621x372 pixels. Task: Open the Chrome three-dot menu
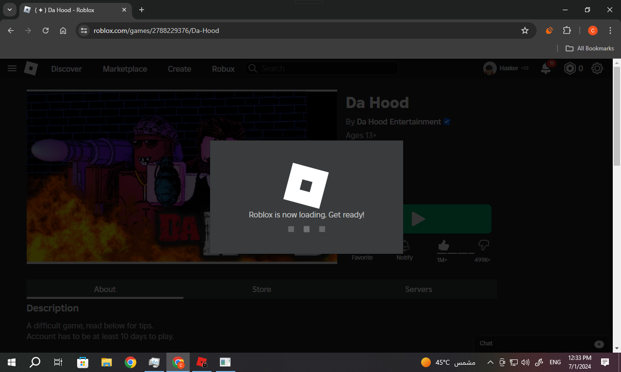tap(610, 31)
